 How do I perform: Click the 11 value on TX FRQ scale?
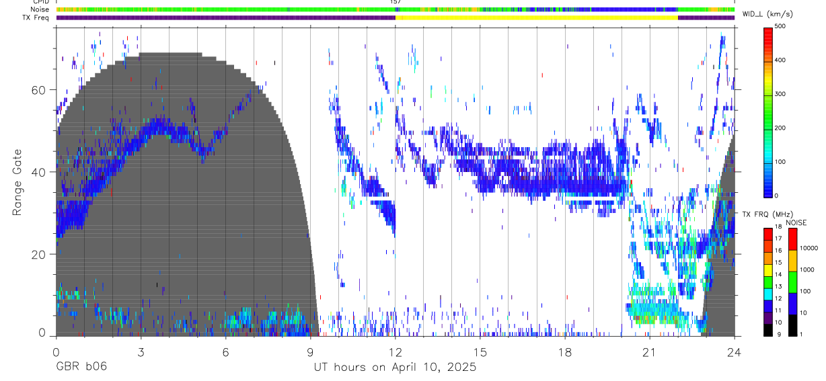coord(779,311)
